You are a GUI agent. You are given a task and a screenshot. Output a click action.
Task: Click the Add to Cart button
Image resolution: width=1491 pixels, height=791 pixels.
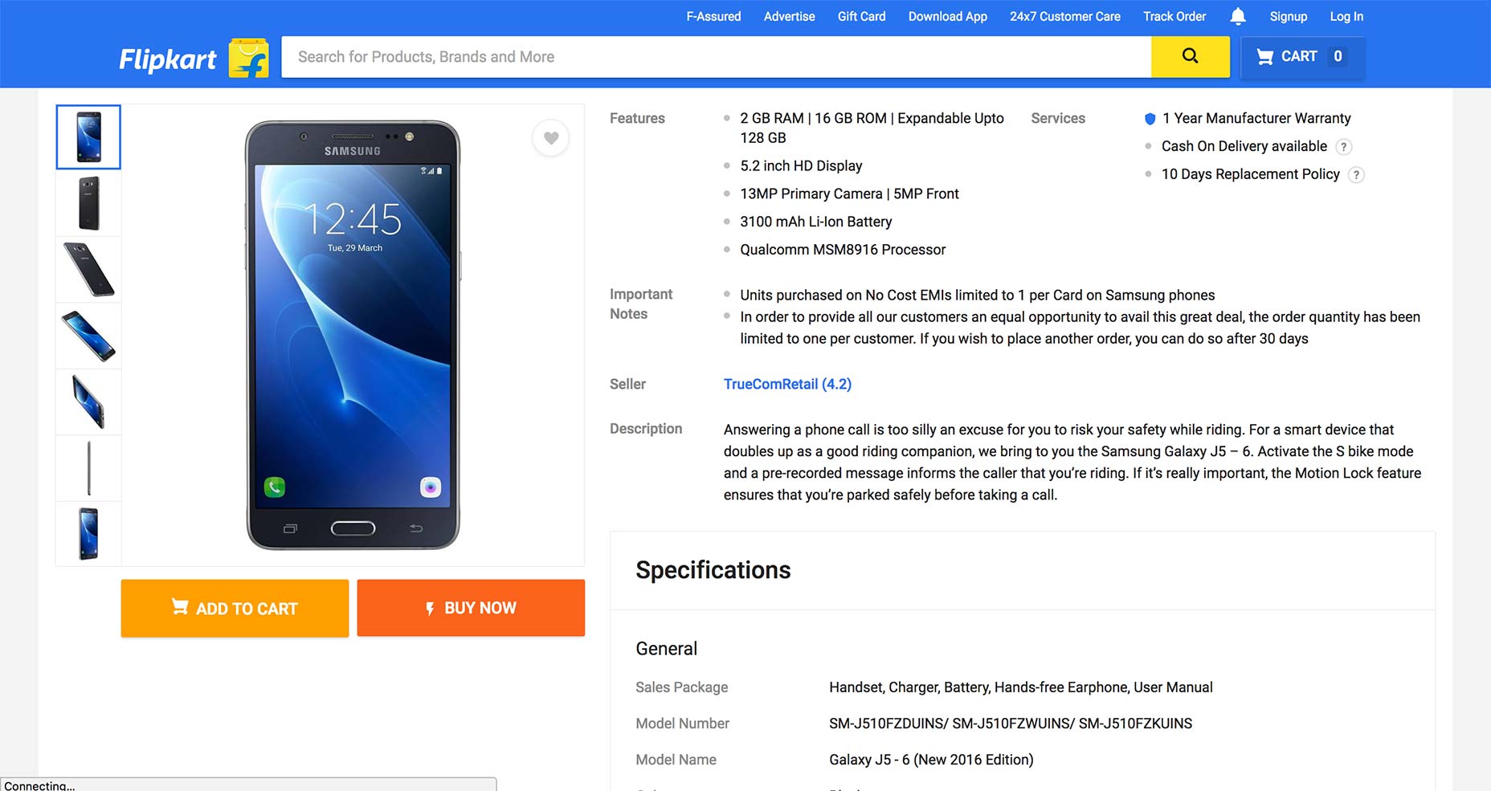(235, 608)
